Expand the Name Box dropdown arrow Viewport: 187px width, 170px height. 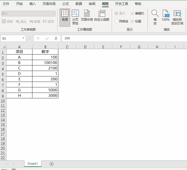pyautogui.click(x=23, y=38)
